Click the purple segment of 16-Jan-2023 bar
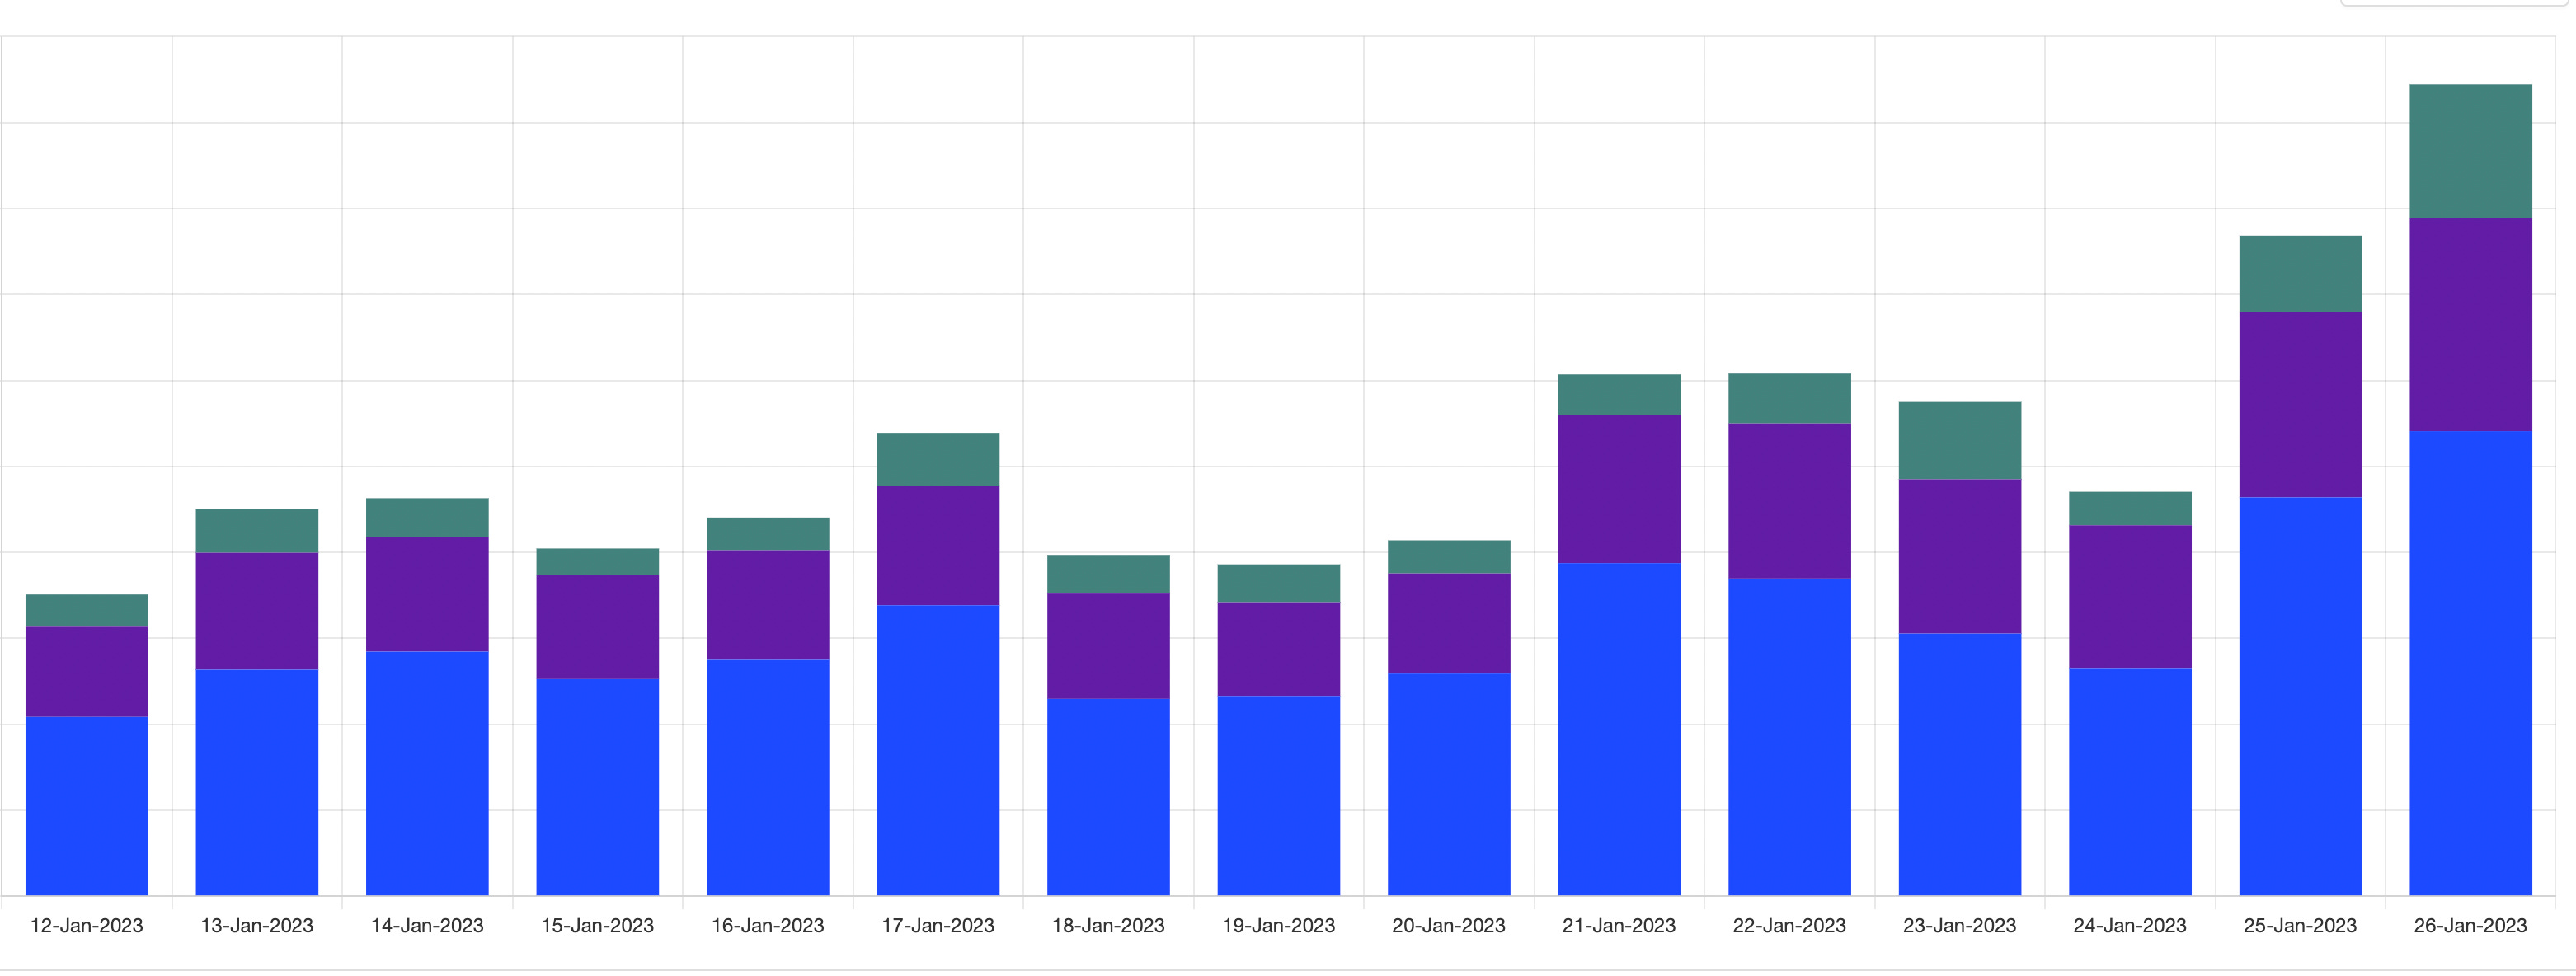Screen dimensions: 2576x976 [x=767, y=605]
